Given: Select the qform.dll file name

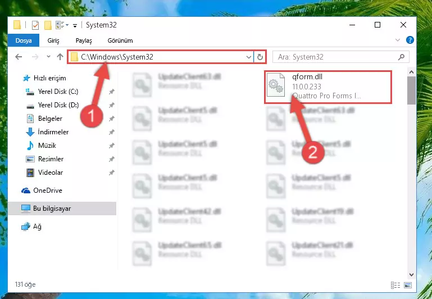Looking at the screenshot, I should pos(307,77).
